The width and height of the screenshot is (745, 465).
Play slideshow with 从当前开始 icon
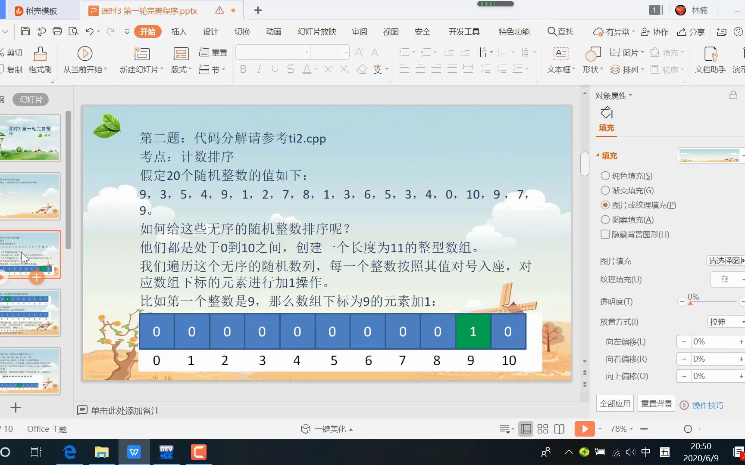coord(85,60)
